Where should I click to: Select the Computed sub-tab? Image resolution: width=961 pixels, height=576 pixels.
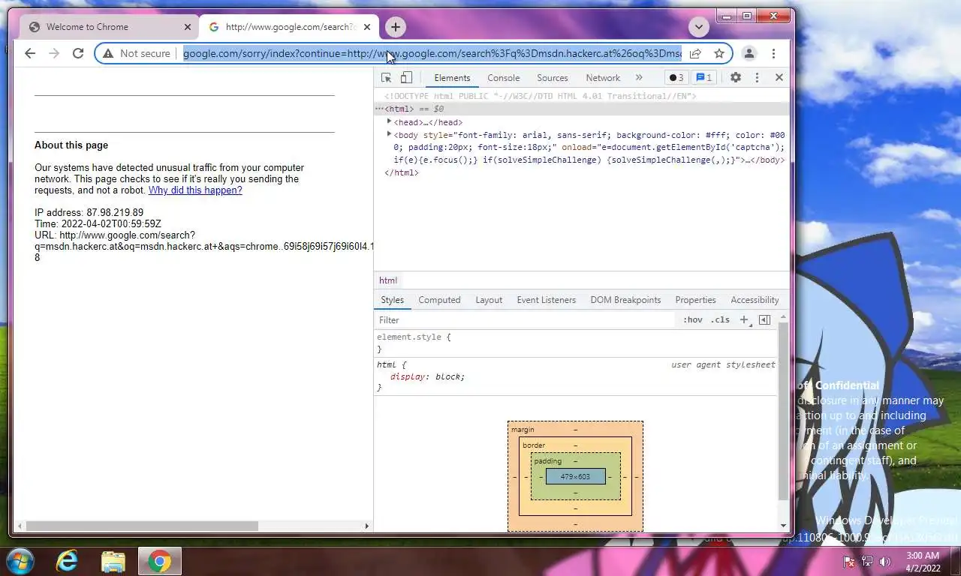coord(439,300)
